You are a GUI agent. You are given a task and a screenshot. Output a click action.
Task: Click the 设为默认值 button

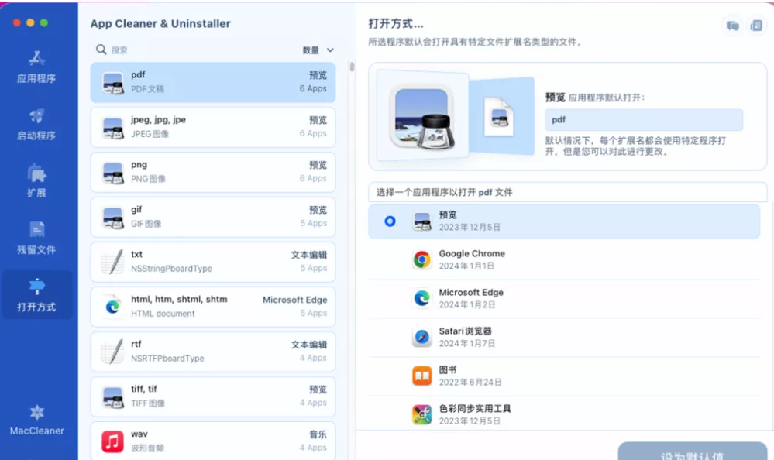click(692, 451)
